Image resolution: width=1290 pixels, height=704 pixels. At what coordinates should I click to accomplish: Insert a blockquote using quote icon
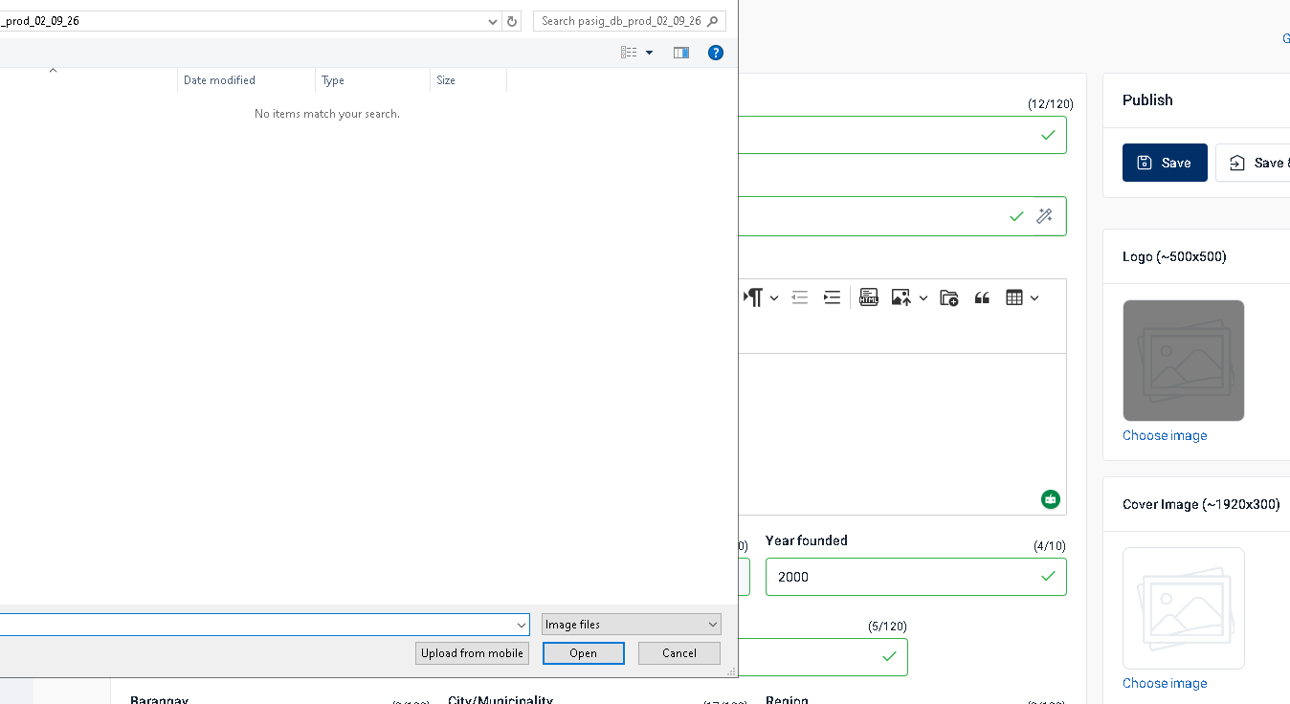tap(982, 297)
